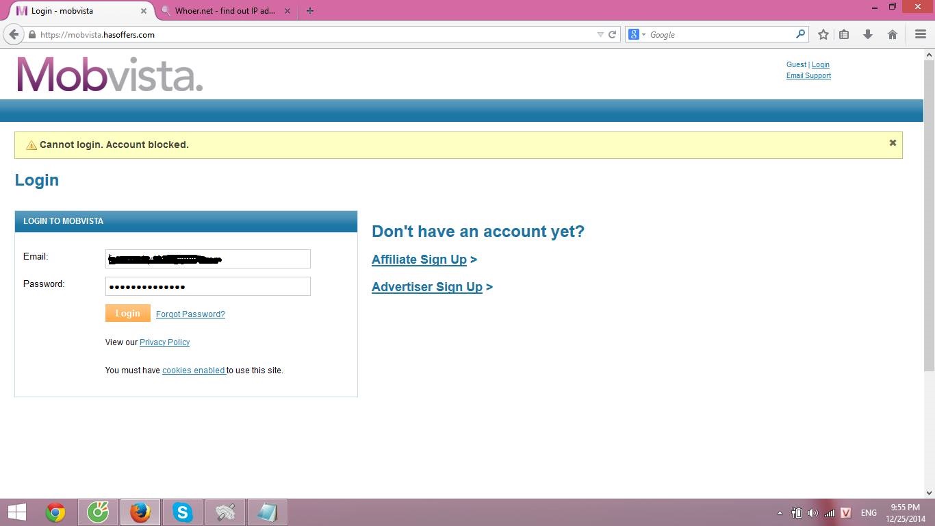Open the Email Support link
Screen dimensions: 935x526
(808, 75)
